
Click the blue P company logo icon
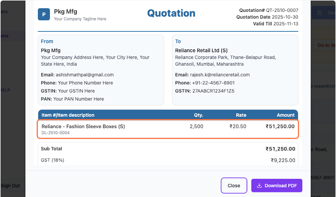point(44,14)
